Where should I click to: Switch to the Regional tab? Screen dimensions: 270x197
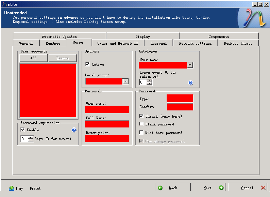pyautogui.click(x=158, y=43)
